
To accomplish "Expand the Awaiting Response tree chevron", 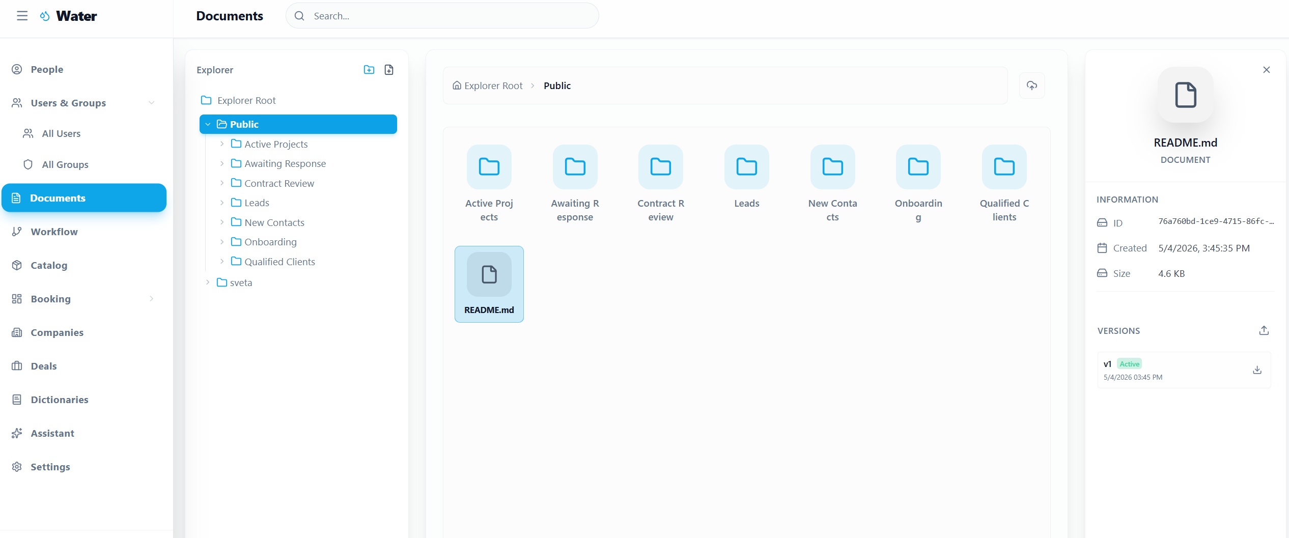I will [222, 163].
